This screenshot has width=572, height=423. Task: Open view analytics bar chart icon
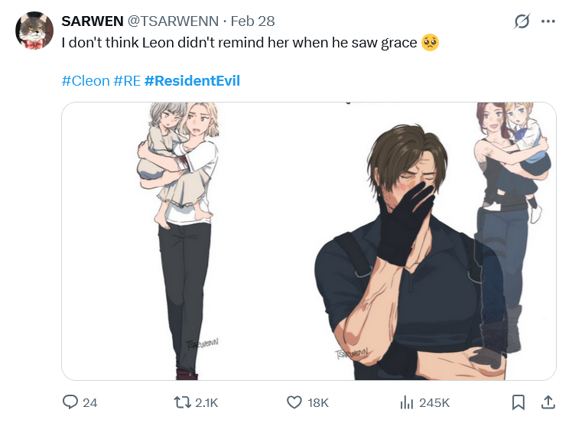pyautogui.click(x=407, y=402)
